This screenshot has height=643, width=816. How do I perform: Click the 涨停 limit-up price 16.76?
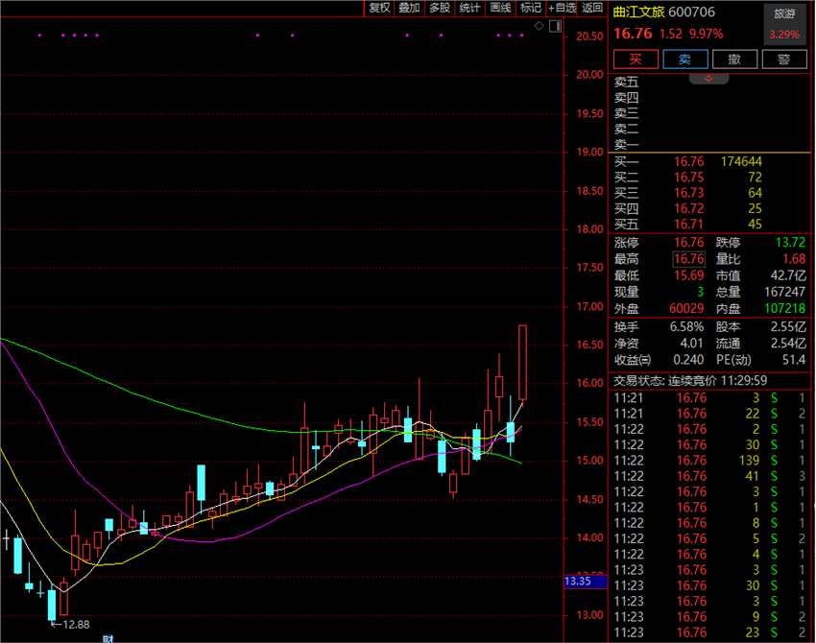[689, 243]
